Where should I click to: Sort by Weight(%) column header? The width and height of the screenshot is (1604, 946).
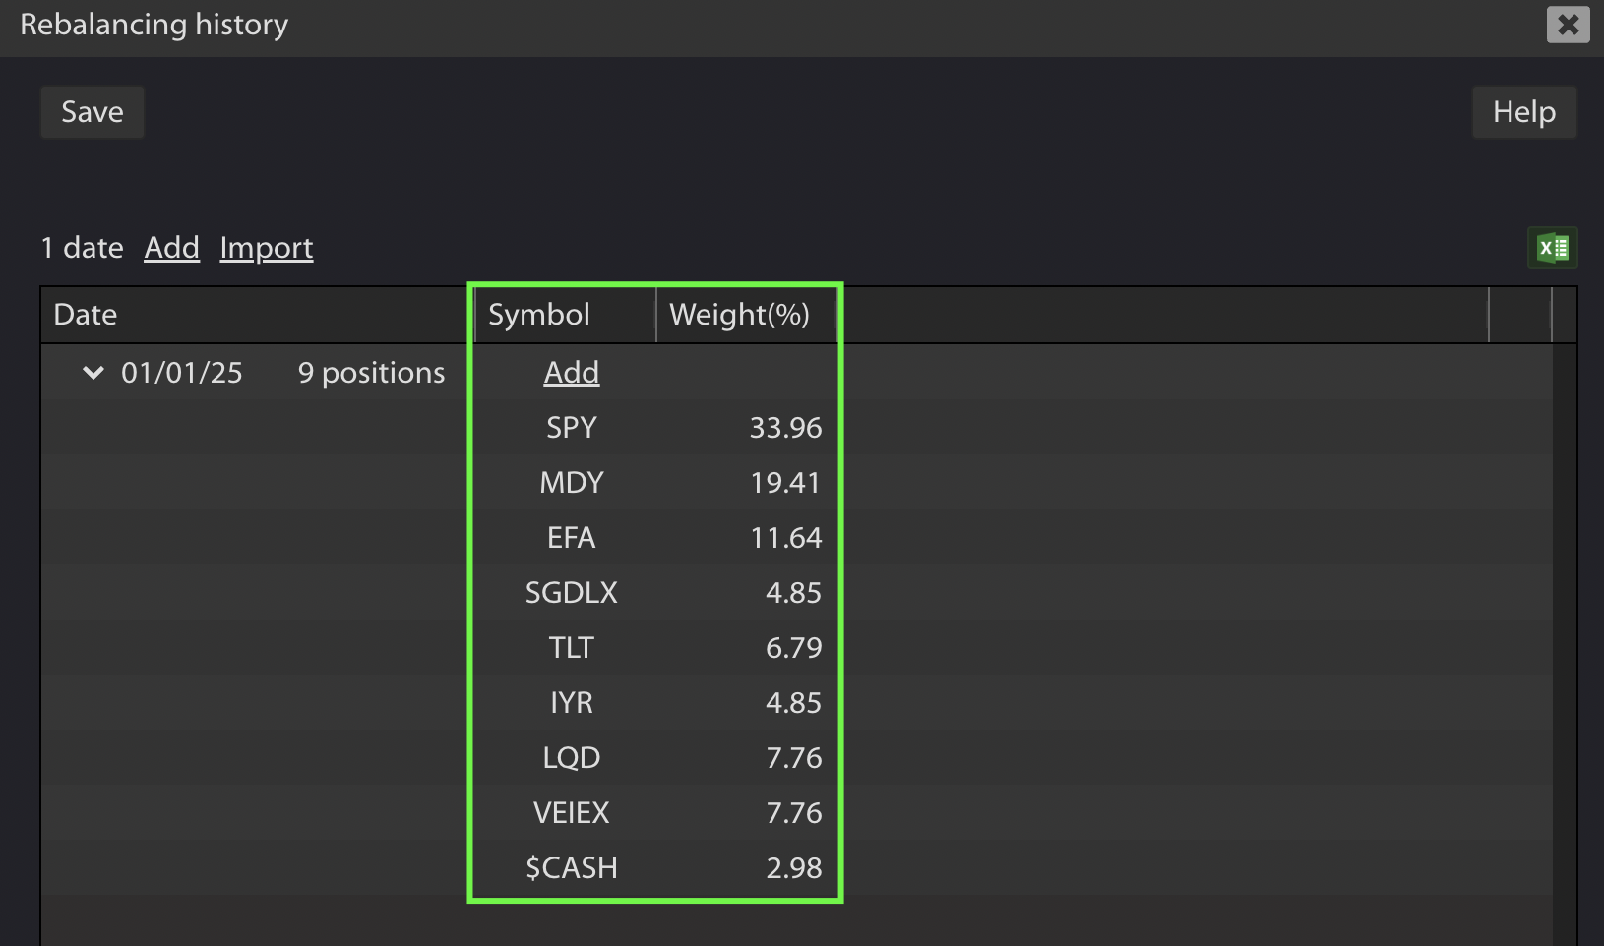coord(747,315)
